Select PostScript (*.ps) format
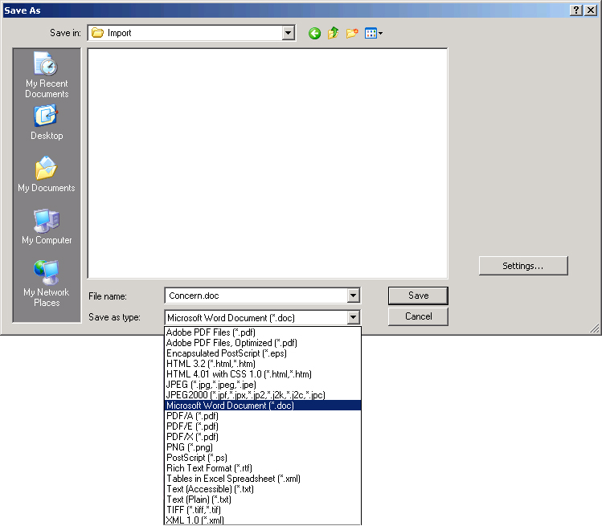The height and width of the screenshot is (526, 602). [263, 458]
